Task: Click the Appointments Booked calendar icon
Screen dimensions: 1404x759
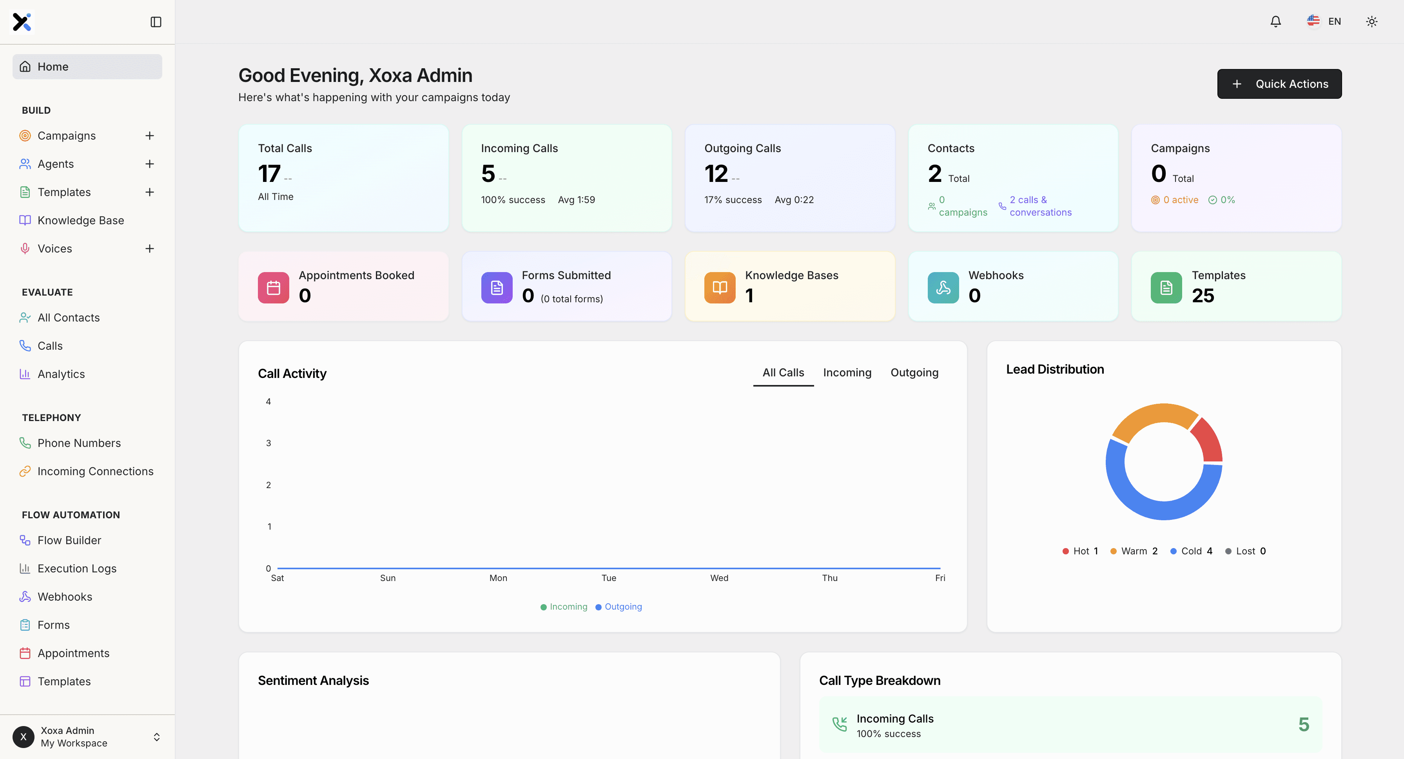Action: coord(273,287)
